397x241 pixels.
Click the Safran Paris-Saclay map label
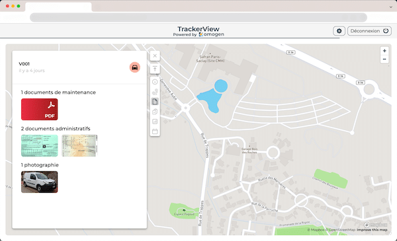click(x=210, y=59)
